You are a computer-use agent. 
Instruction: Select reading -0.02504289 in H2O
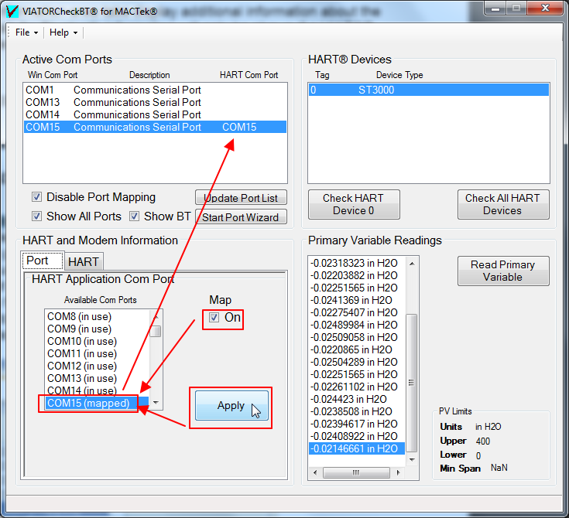click(357, 362)
